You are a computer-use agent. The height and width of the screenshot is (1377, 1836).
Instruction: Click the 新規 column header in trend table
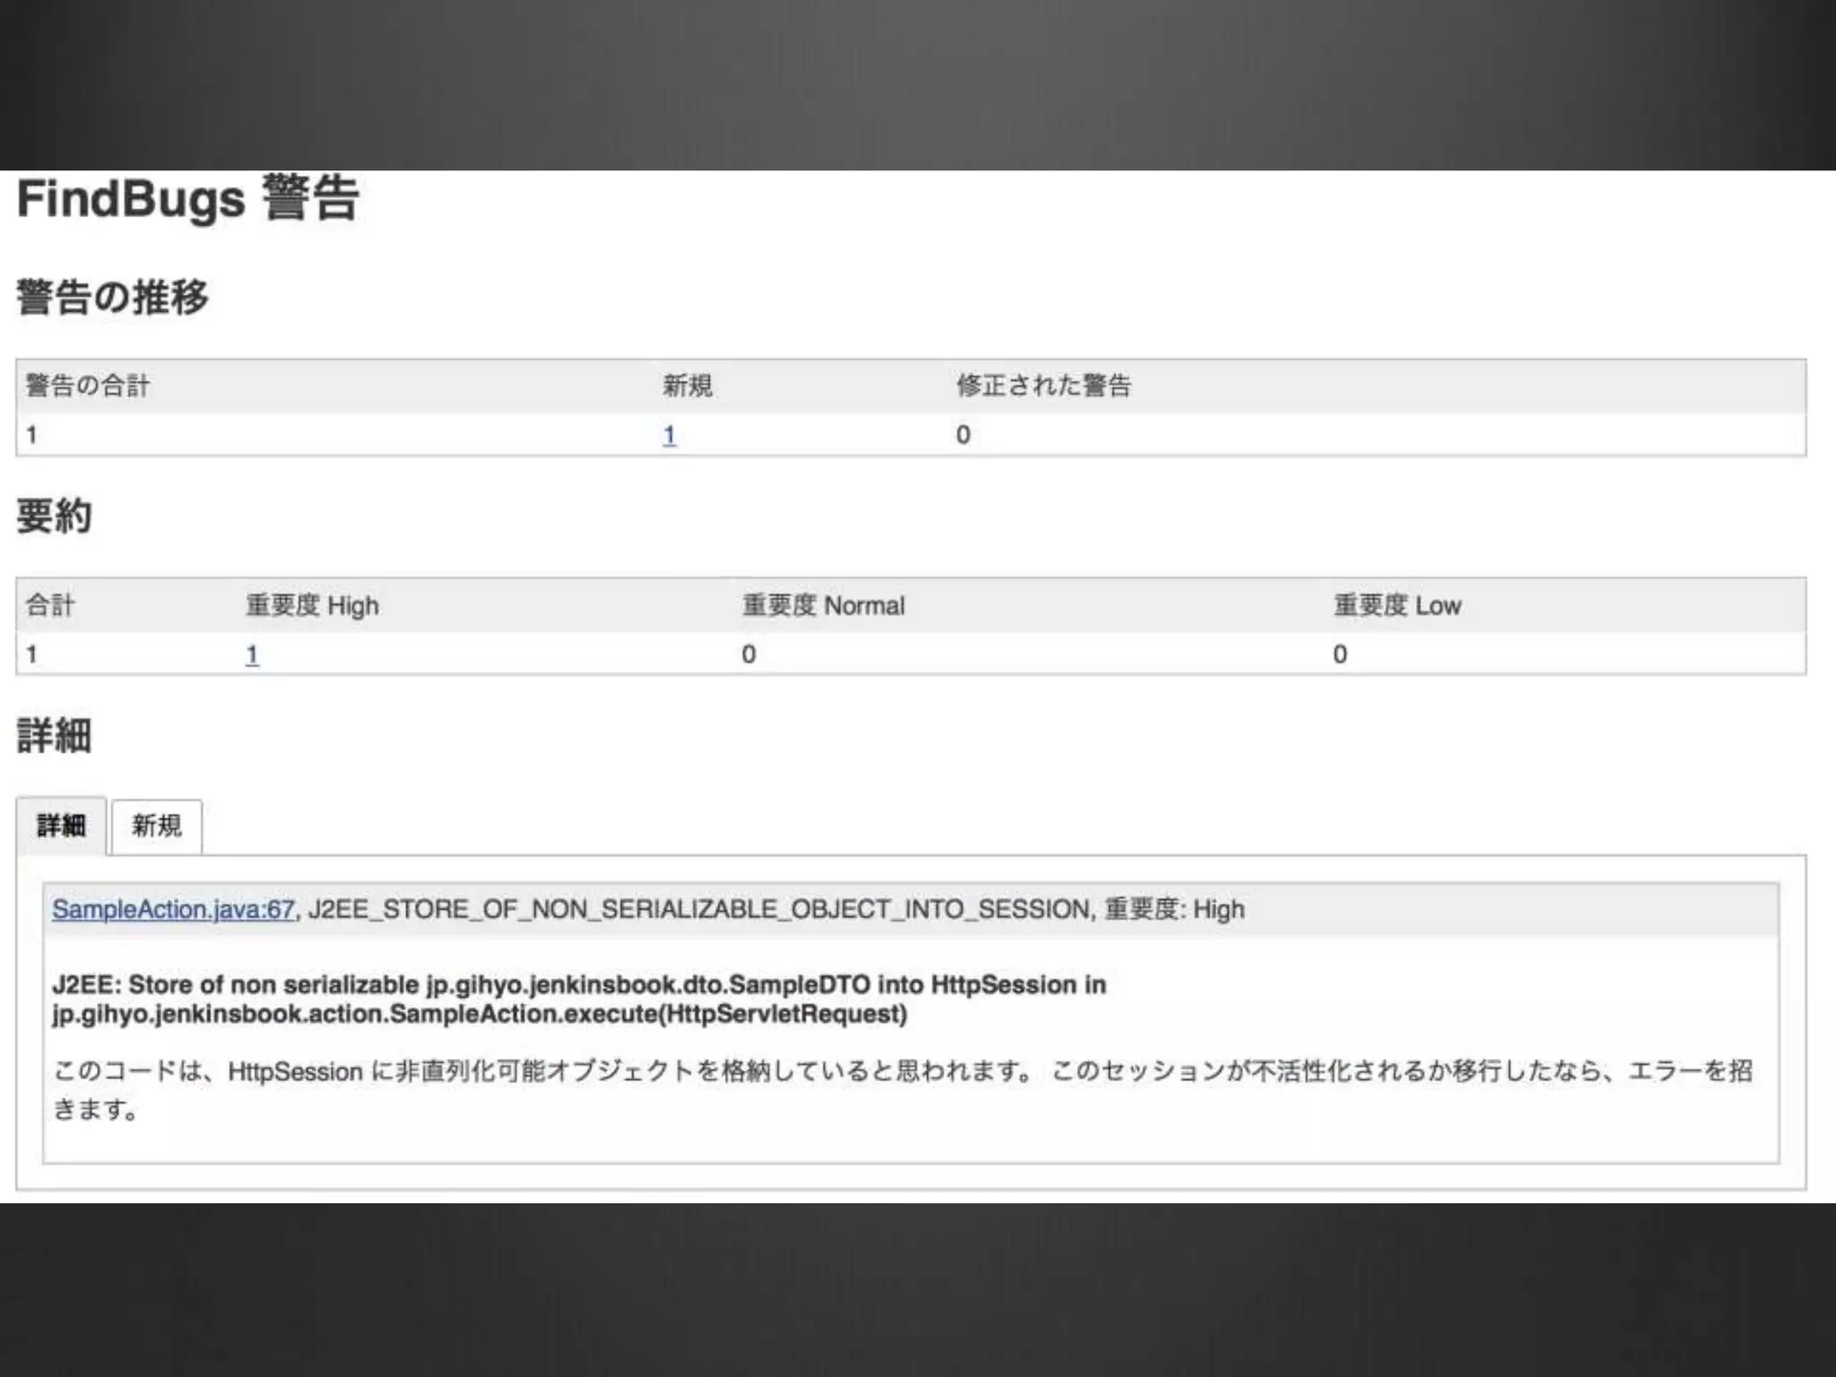(x=688, y=385)
